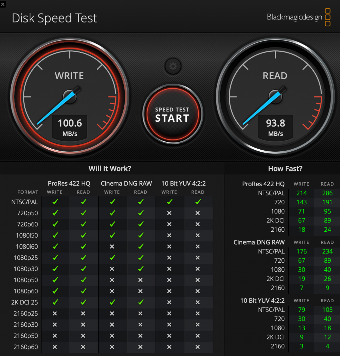The height and width of the screenshot is (356, 340).
Task: Click Cinema DNG RAW write cross for 1080i60
Action: click(112, 247)
